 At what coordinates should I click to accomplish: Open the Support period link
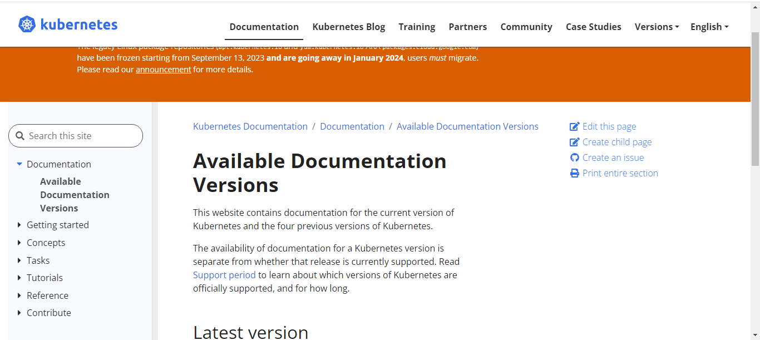[x=224, y=275]
